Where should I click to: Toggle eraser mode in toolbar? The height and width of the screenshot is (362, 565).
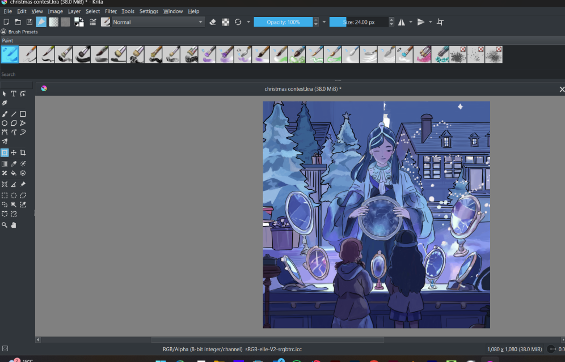(x=213, y=22)
